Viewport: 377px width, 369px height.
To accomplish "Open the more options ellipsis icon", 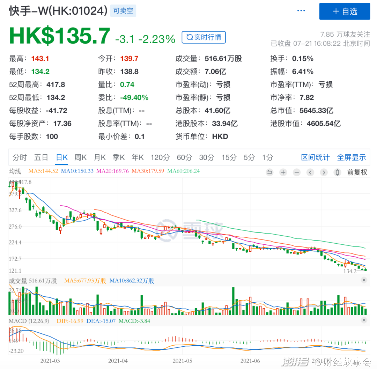I will 301,10.
